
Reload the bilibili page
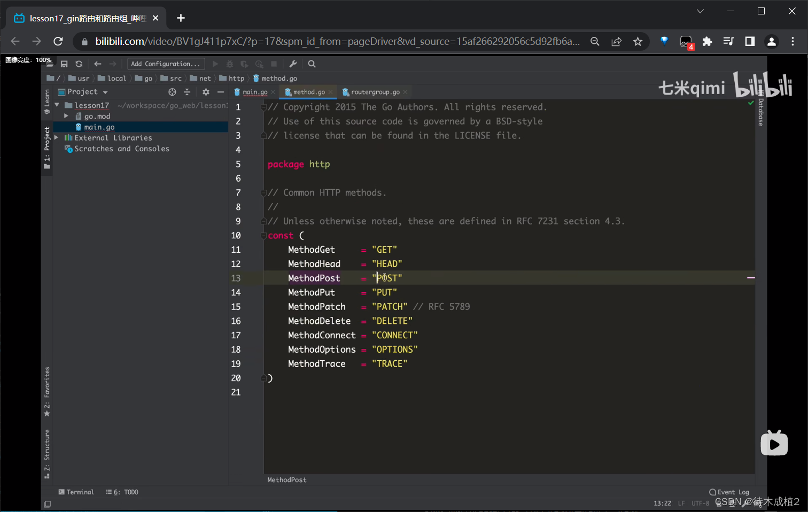coord(58,41)
